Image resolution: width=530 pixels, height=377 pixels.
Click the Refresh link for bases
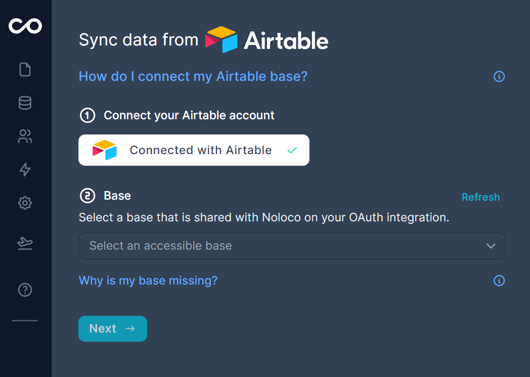click(x=480, y=197)
